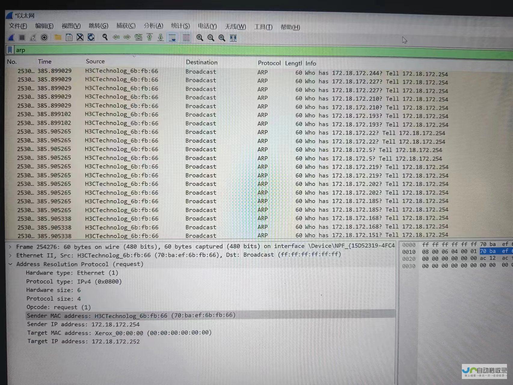Select the Opcode: request (1) line
This screenshot has width=513, height=385.
[59, 307]
